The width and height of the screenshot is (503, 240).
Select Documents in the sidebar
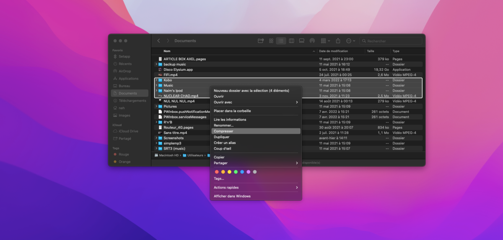pyautogui.click(x=130, y=93)
